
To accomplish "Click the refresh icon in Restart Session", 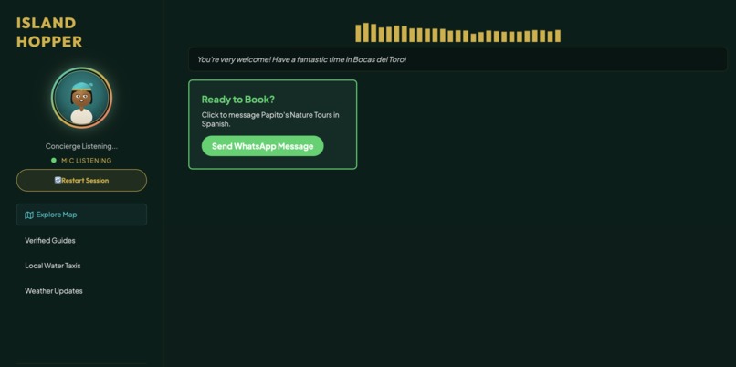I will [x=58, y=180].
